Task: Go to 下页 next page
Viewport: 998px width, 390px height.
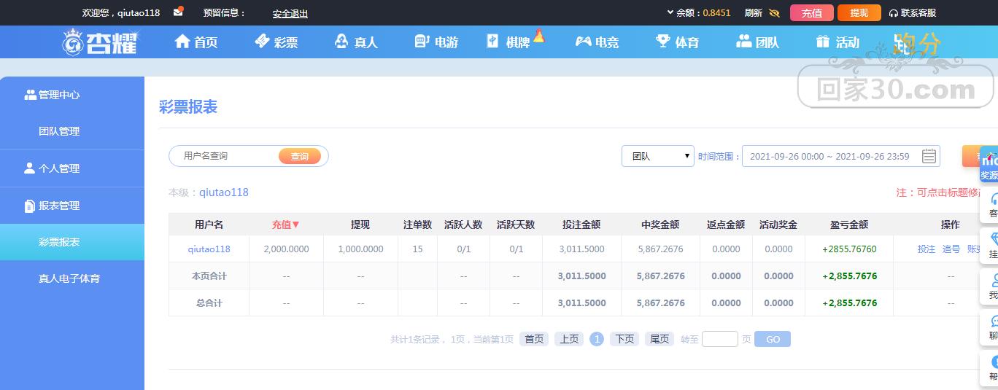Action: (x=624, y=339)
